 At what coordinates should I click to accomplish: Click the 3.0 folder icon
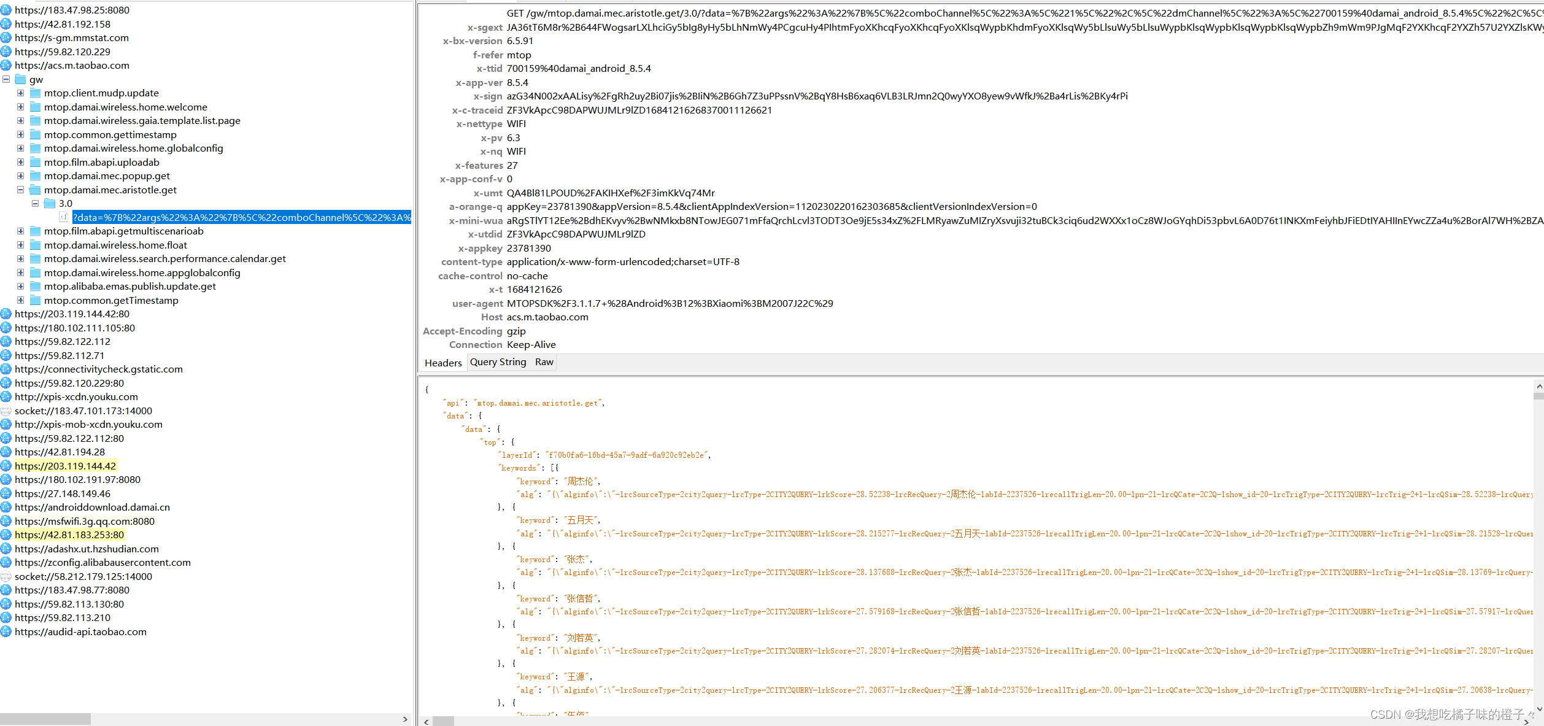pyautogui.click(x=50, y=204)
